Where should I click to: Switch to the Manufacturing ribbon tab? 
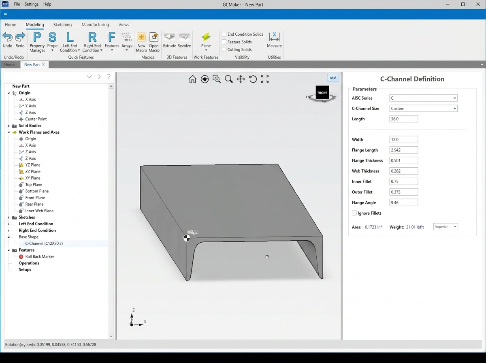click(x=95, y=25)
